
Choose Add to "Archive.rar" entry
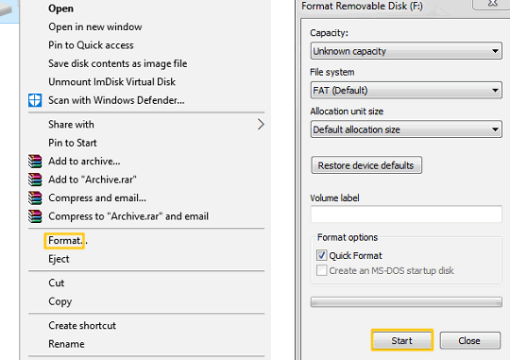point(93,180)
